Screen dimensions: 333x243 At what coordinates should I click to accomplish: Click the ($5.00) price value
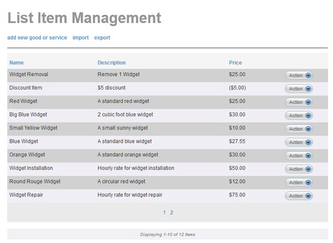pos(238,88)
